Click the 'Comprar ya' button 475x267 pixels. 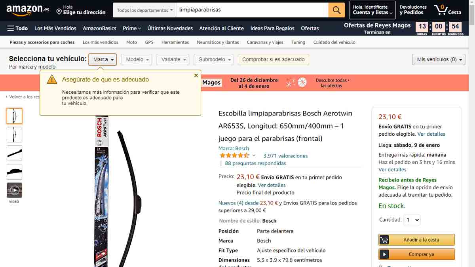tap(417, 254)
